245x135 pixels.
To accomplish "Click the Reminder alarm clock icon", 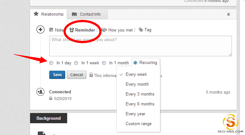I will click(x=72, y=30).
